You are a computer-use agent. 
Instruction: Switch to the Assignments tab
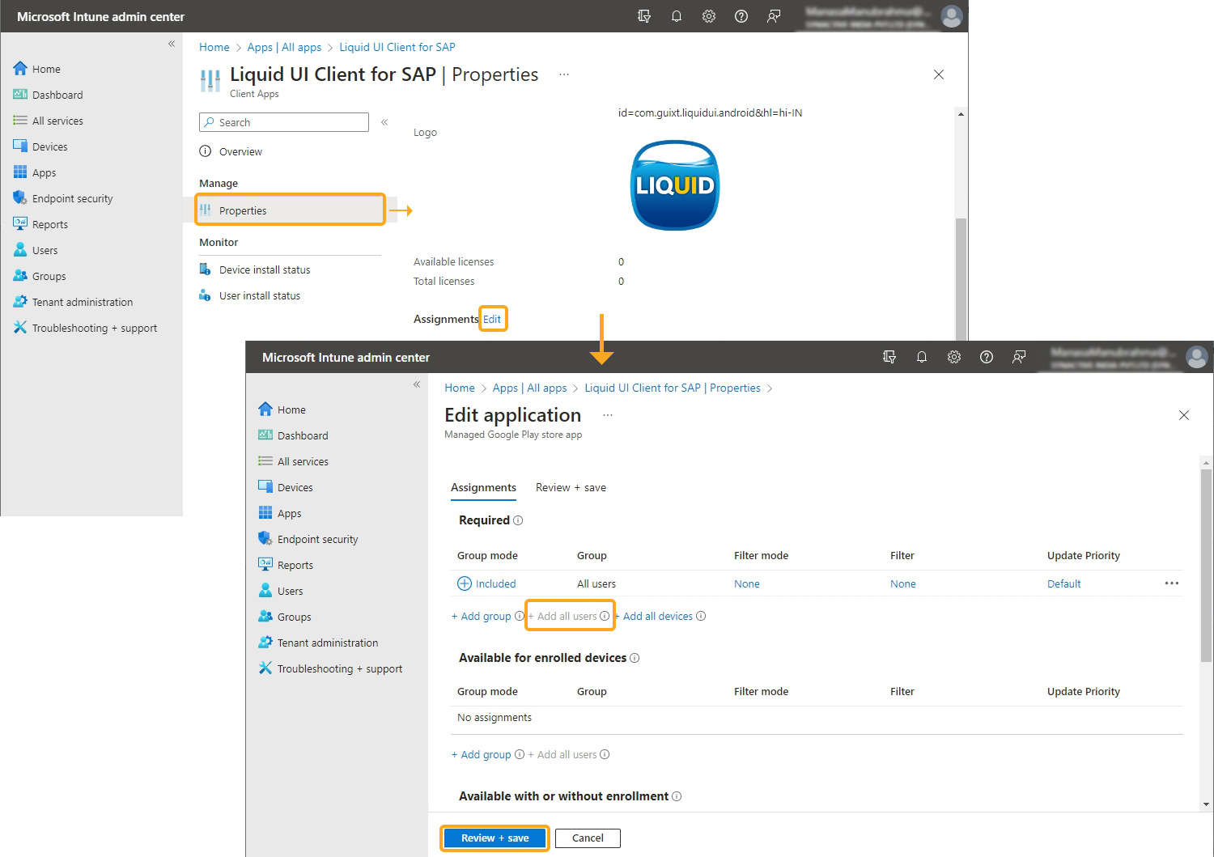[483, 487]
